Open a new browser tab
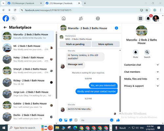The height and width of the screenshot is (131, 164). [x=85, y=3]
